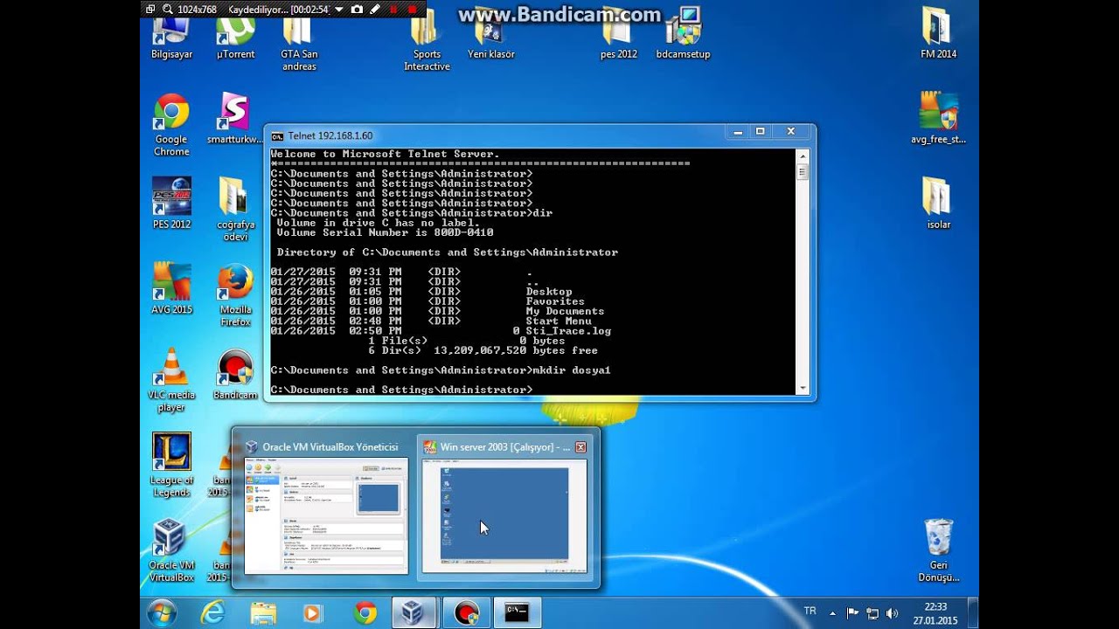The height and width of the screenshot is (629, 1119).
Task: Click the Bandicam screenshot camera icon
Action: (x=357, y=10)
